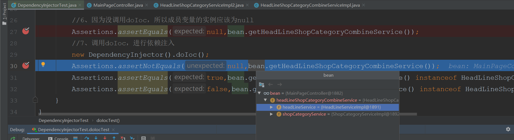Select headLineShopCategoryCombineService field row
The height and width of the screenshot is (140, 514).
[328, 100]
